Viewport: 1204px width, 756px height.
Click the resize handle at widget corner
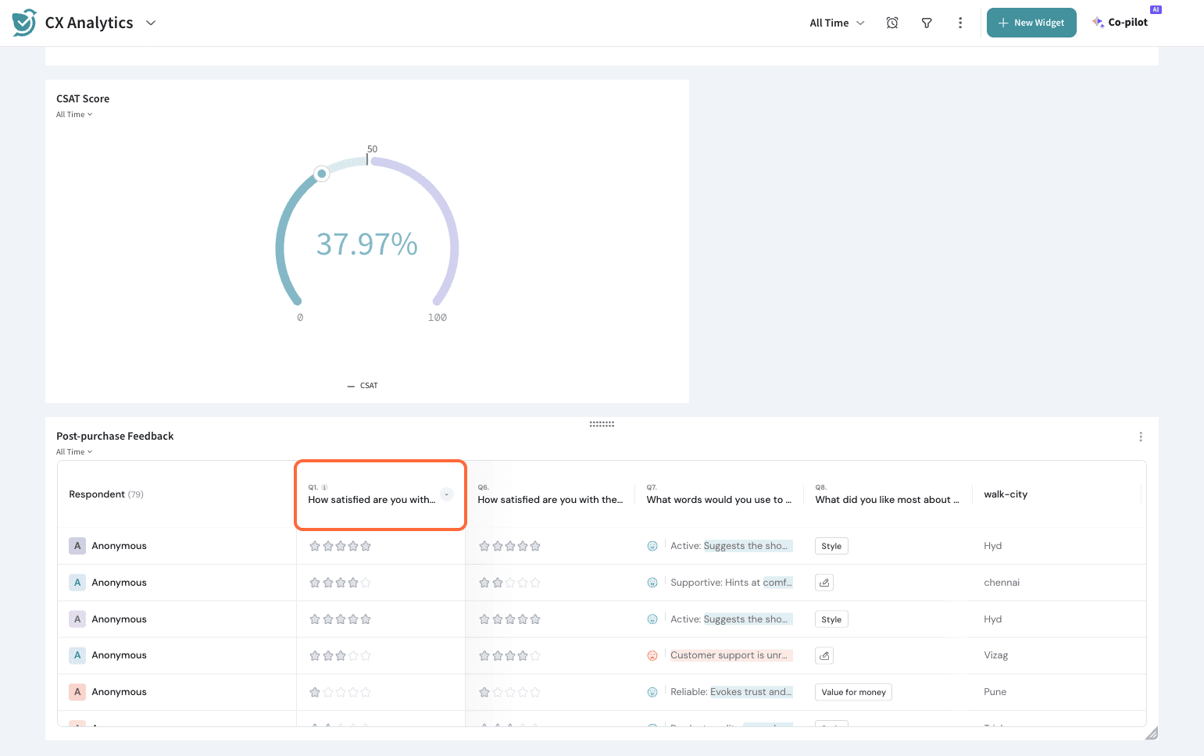click(x=1151, y=733)
